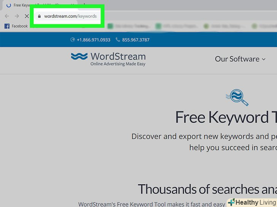Click the 855.967.3787 phone number
277x207 pixels.
pos(136,40)
